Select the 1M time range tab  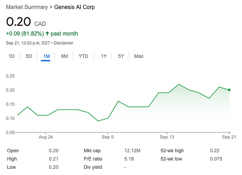pos(46,56)
